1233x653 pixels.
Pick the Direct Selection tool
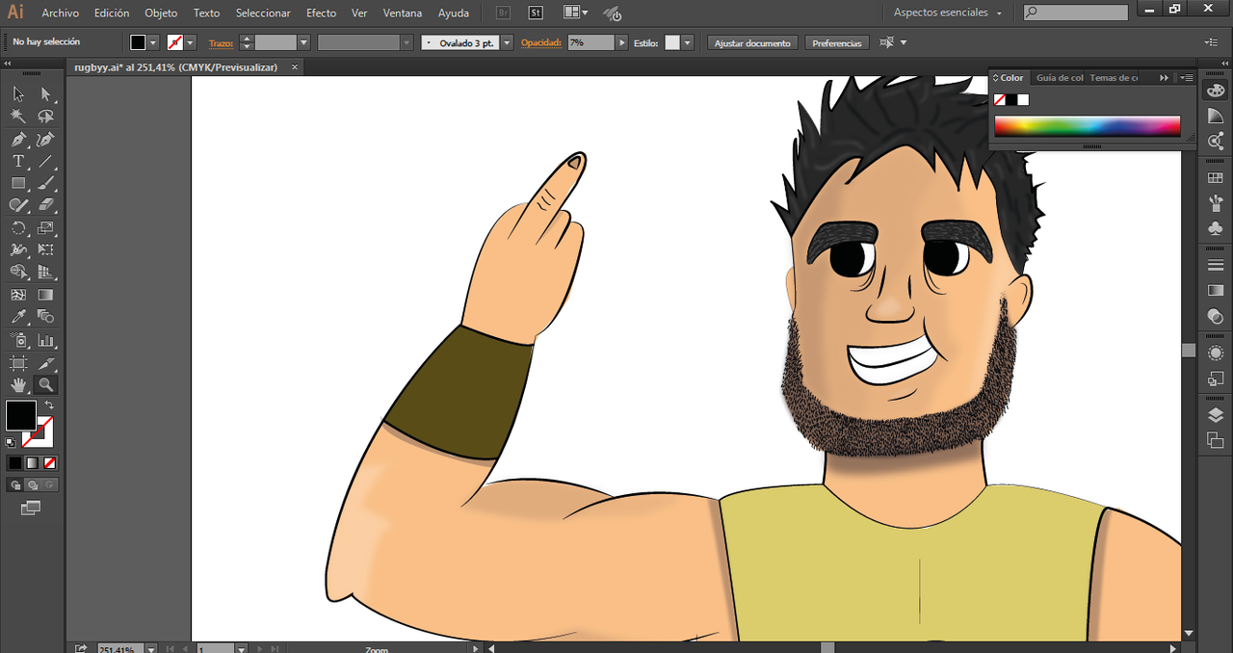(45, 94)
